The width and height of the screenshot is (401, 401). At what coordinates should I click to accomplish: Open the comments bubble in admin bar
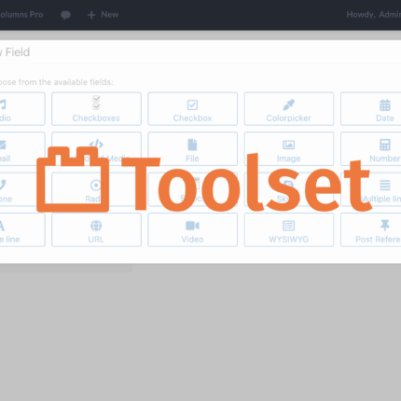(65, 15)
